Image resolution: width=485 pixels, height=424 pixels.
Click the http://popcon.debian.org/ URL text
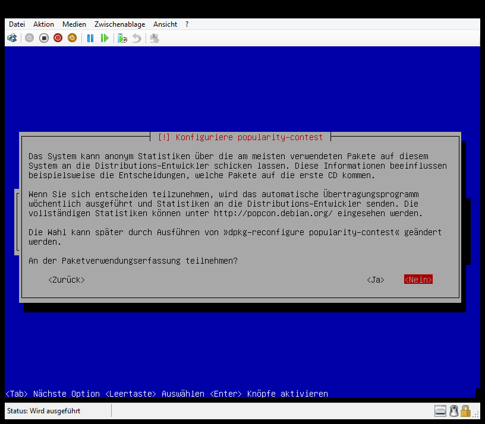tap(273, 213)
